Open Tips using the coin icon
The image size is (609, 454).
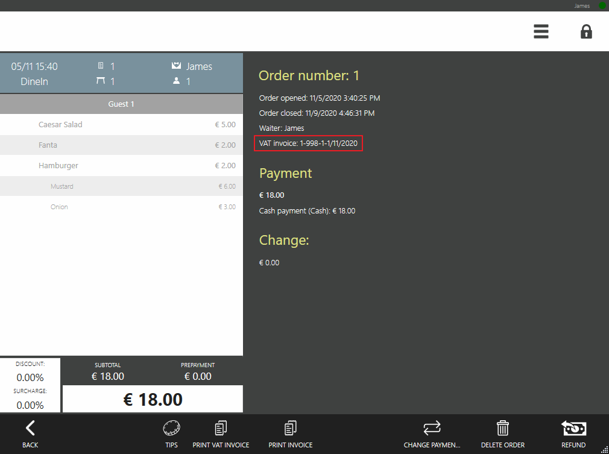(x=171, y=434)
